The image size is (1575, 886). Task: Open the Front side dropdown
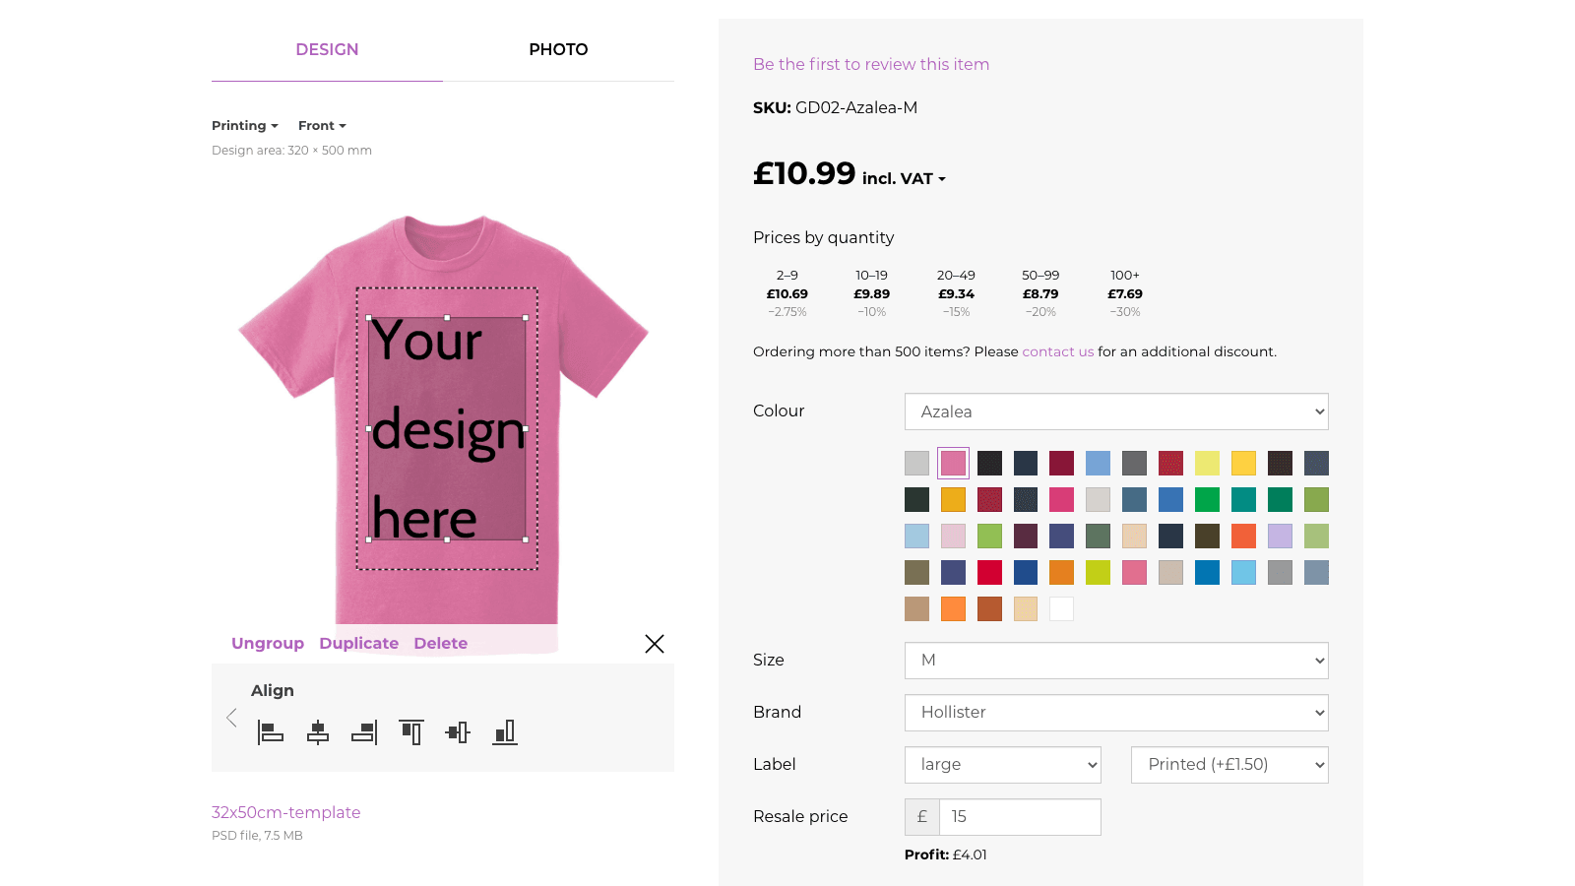(x=322, y=125)
